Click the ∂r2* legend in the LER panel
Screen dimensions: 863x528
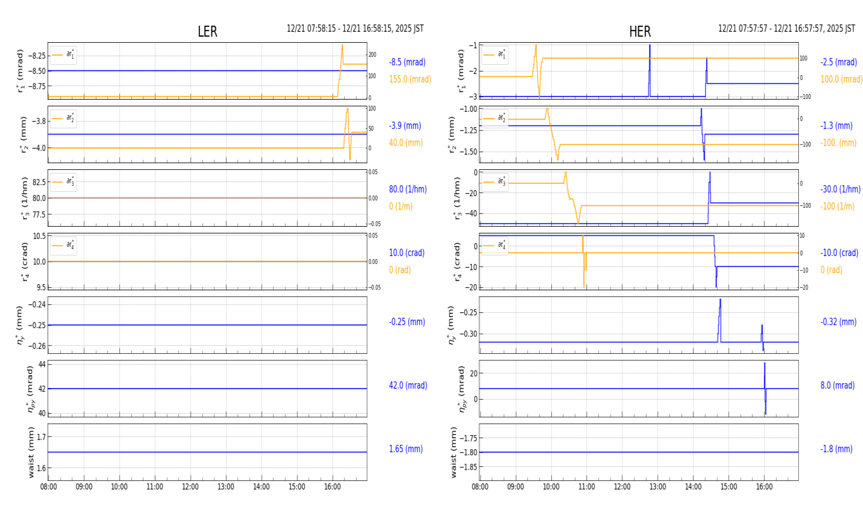(64, 119)
